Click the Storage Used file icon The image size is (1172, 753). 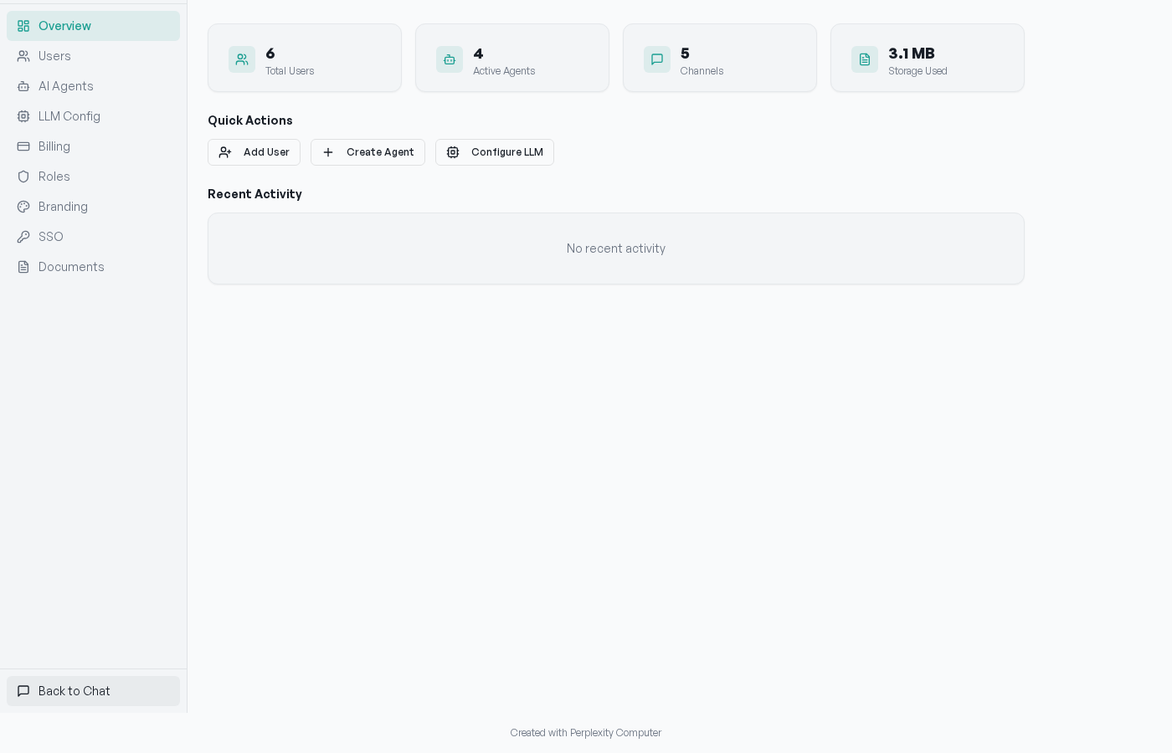[x=865, y=59]
